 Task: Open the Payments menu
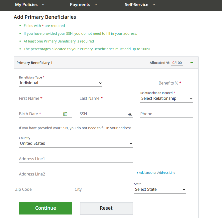click(83, 5)
